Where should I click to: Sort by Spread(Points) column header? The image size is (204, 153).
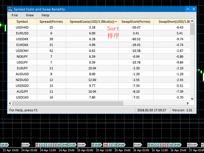tap(51, 21)
